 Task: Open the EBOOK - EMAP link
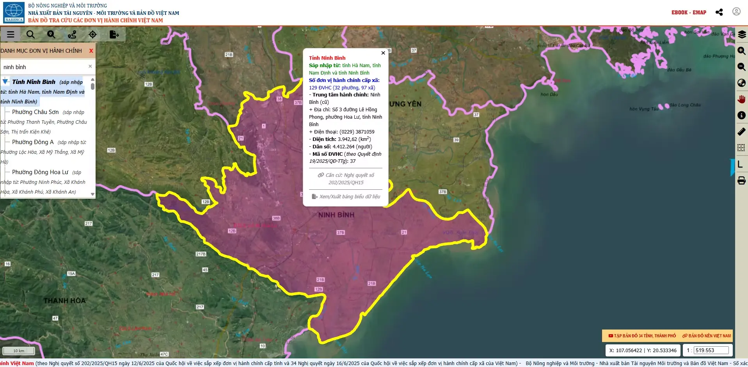[x=689, y=12]
